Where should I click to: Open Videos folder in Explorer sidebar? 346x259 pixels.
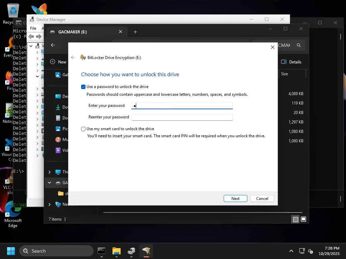(61, 150)
